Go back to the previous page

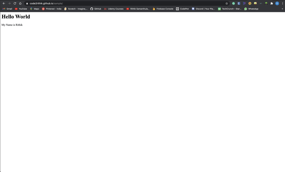click(4, 4)
